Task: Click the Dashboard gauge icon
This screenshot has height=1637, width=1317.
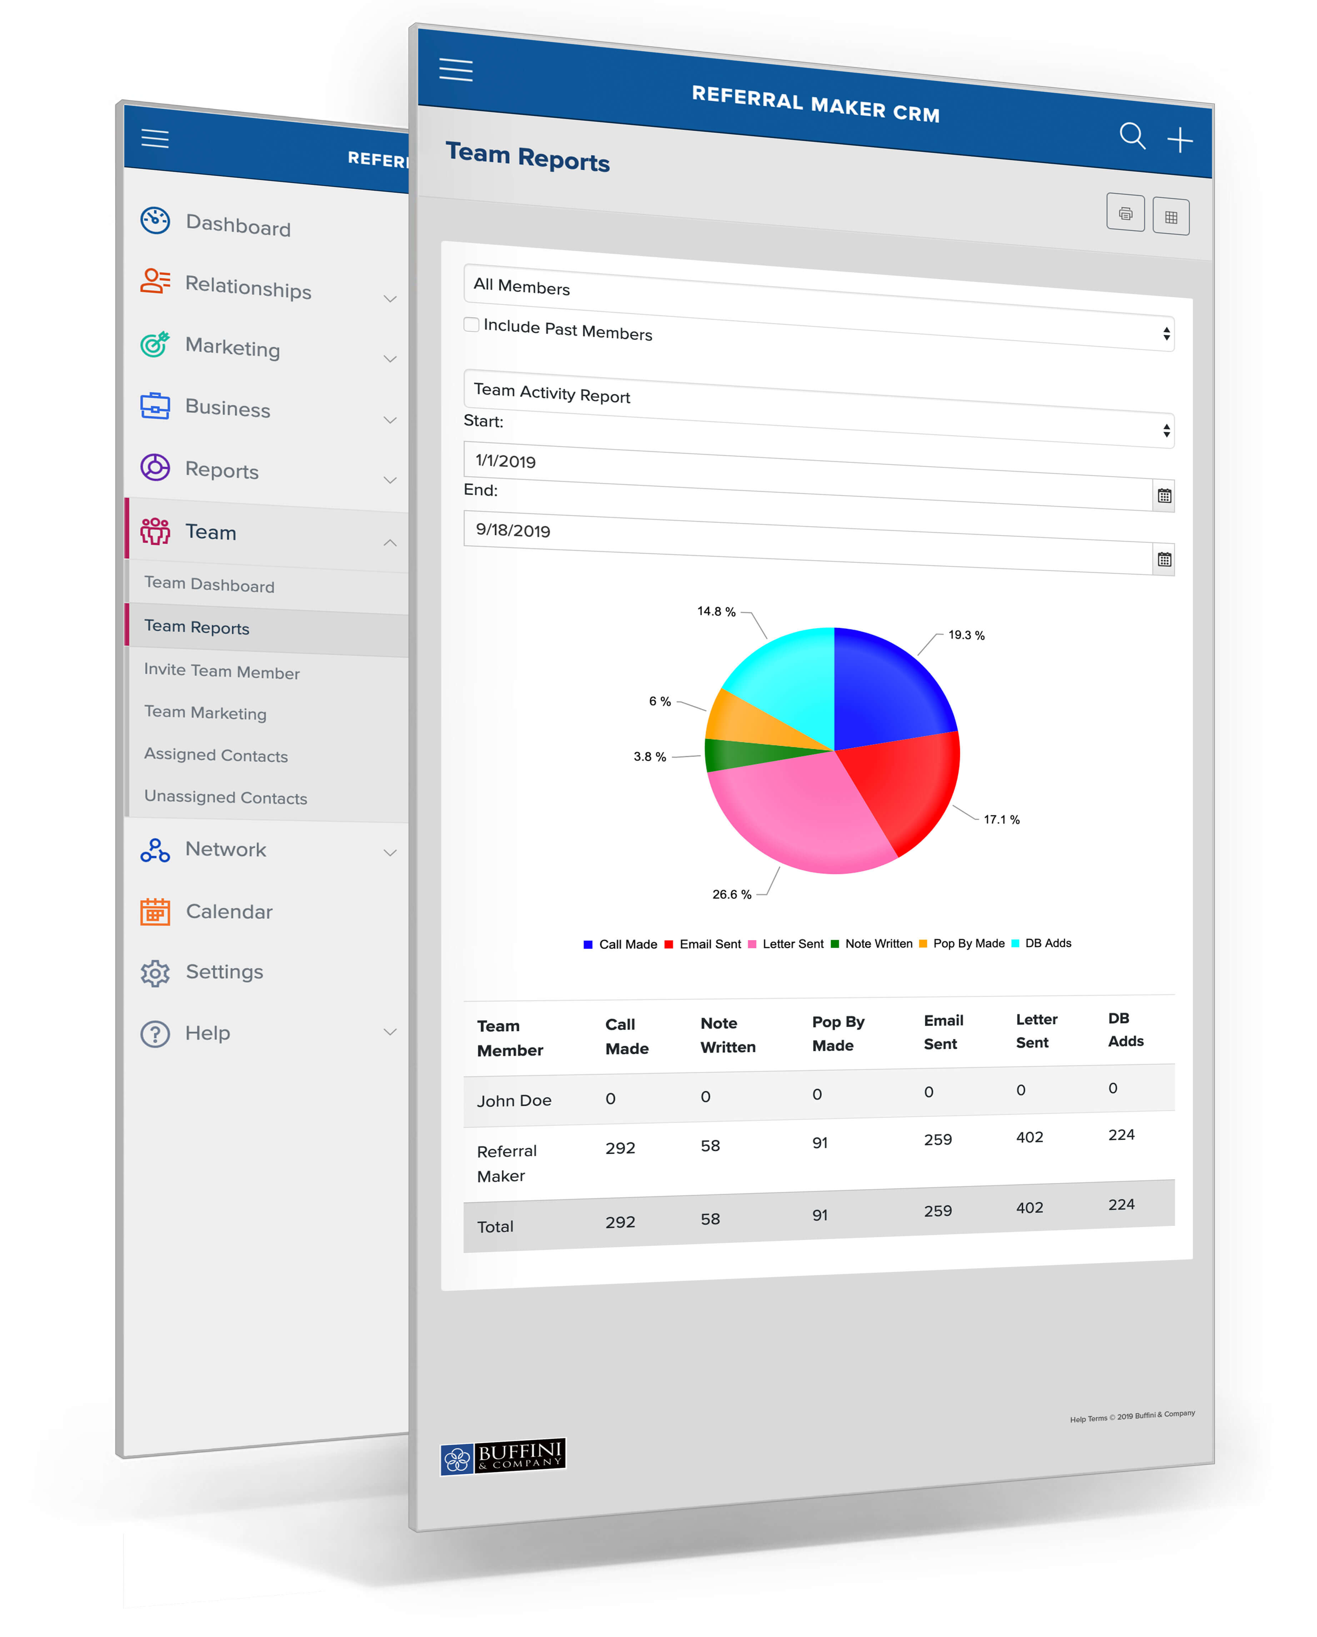Action: tap(155, 220)
